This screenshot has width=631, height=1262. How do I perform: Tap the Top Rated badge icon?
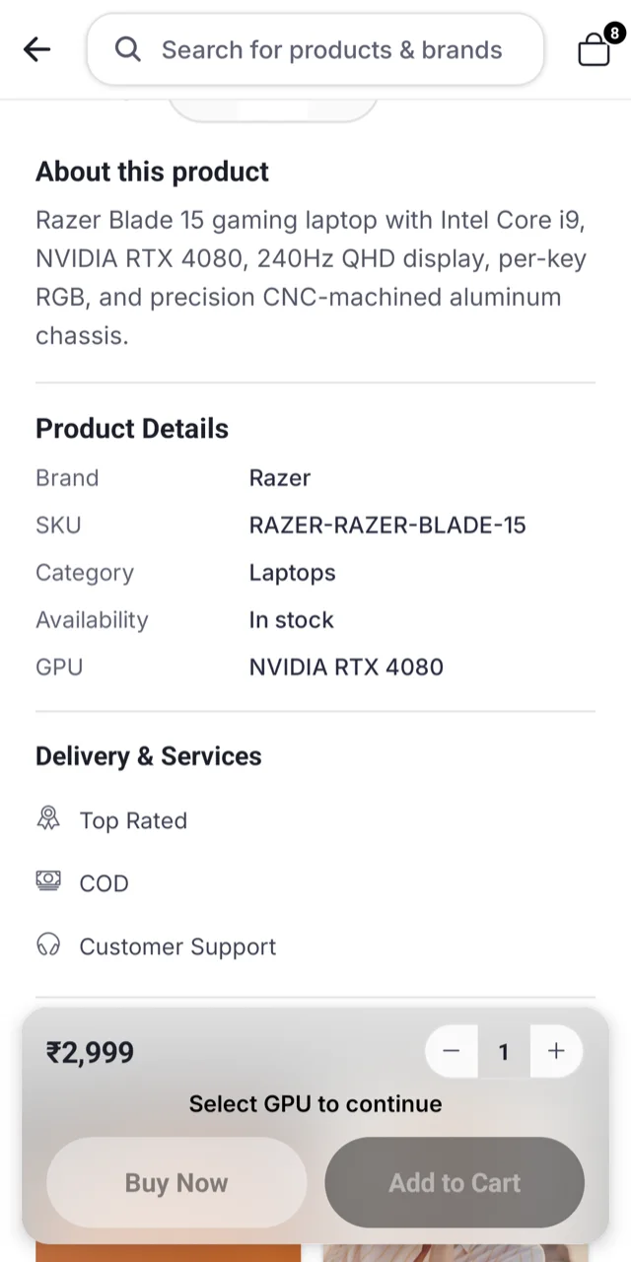[48, 819]
